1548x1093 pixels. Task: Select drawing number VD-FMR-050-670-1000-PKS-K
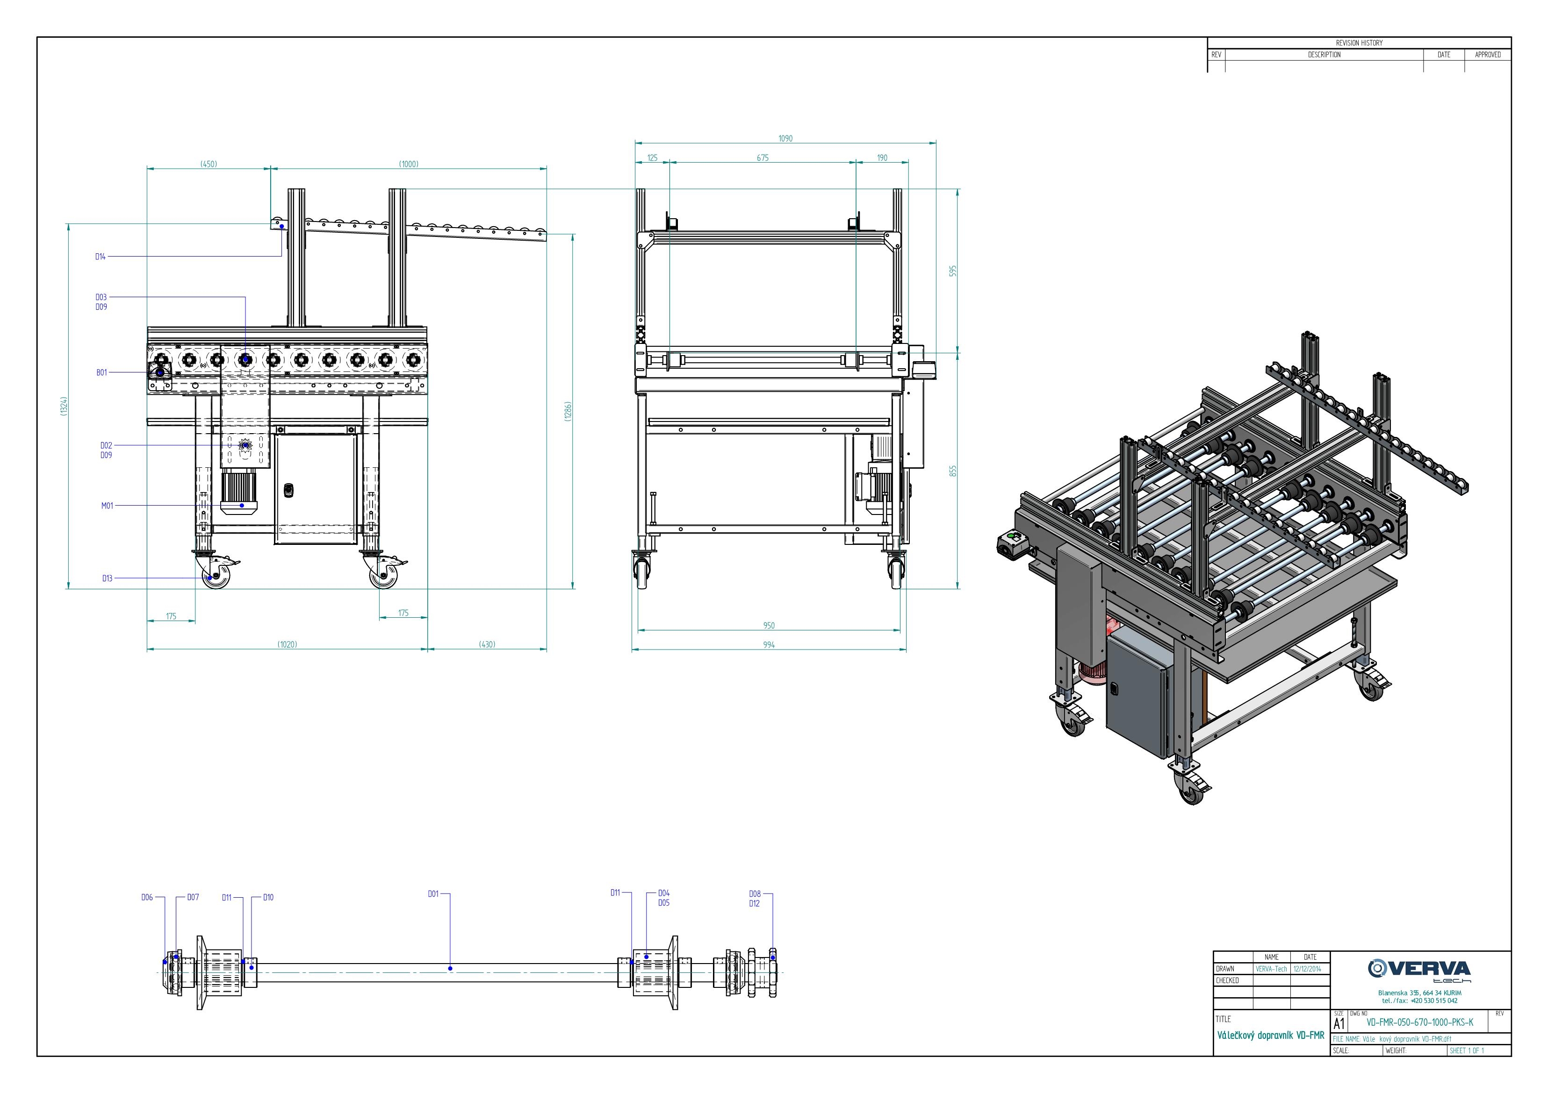(x=1420, y=1022)
